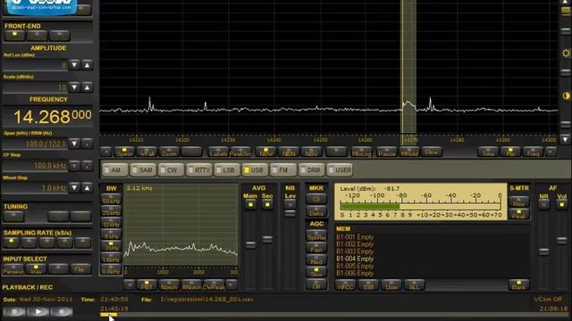Select the FM demodulation mode

tap(283, 170)
